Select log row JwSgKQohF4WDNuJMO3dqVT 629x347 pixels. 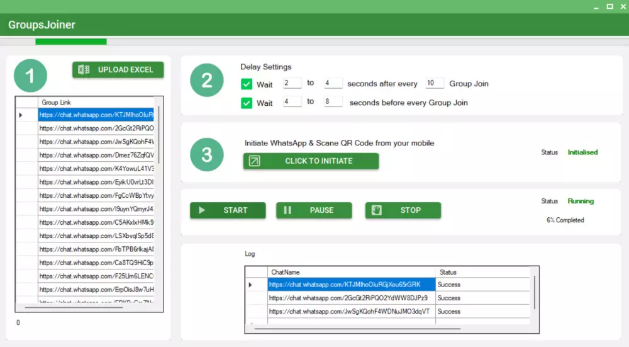click(352, 311)
